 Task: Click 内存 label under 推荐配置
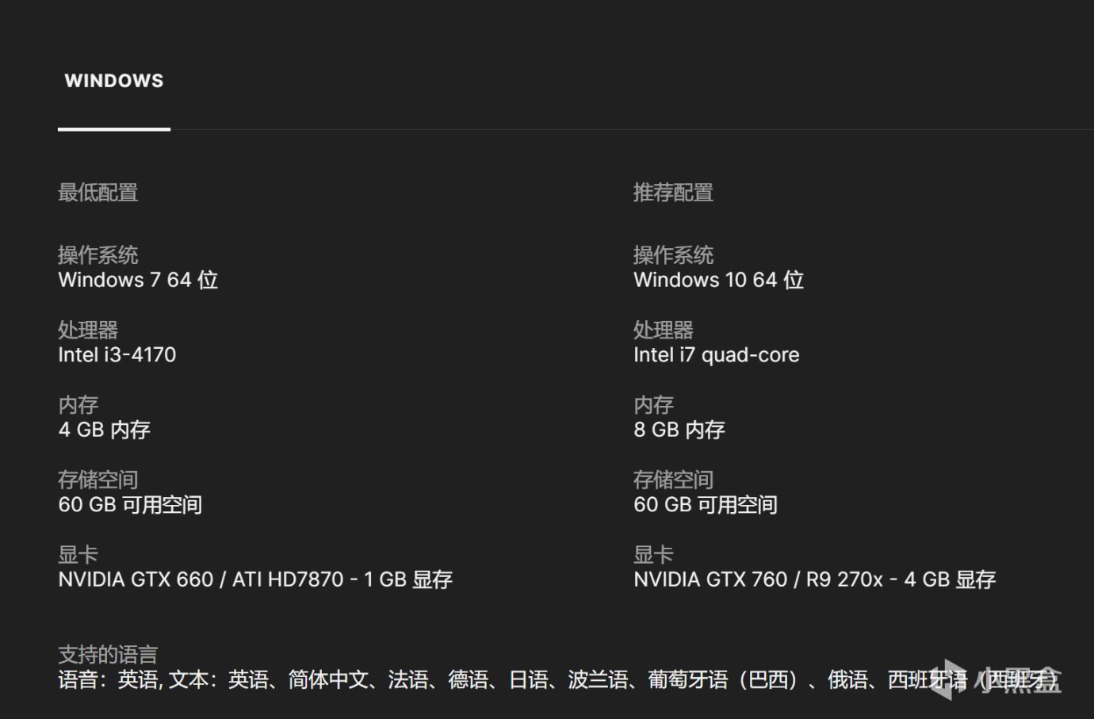(654, 405)
